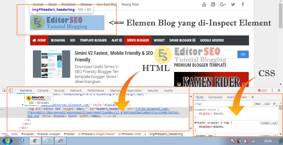Click the 19:44 taskbar clock
The width and height of the screenshot is (283, 145).
pyautogui.click(x=268, y=141)
